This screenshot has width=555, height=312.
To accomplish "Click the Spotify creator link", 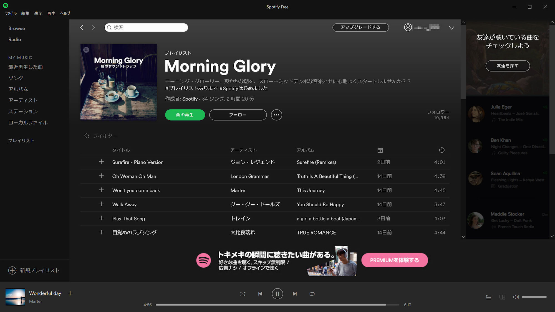I will (190, 99).
